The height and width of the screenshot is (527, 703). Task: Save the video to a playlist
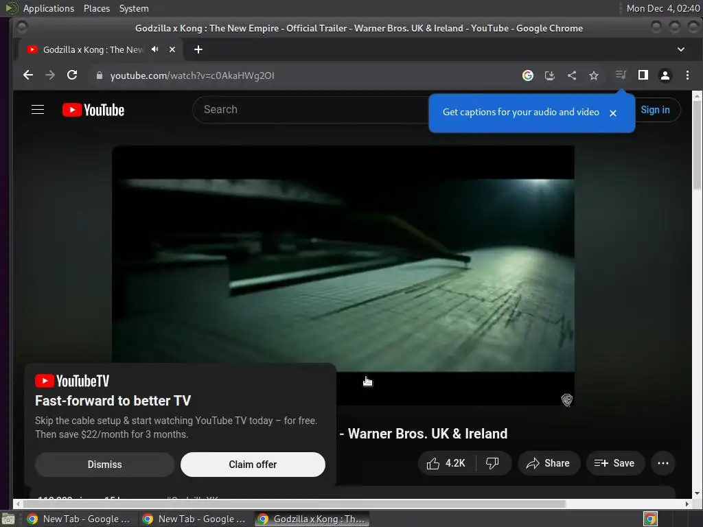tap(614, 463)
